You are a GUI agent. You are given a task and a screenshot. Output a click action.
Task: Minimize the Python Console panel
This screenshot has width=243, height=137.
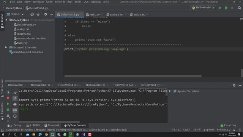pos(240,85)
